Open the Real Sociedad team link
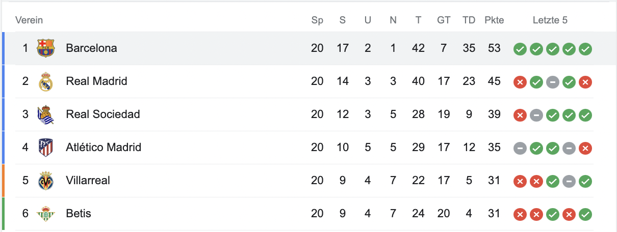The height and width of the screenshot is (232, 617). 102,114
